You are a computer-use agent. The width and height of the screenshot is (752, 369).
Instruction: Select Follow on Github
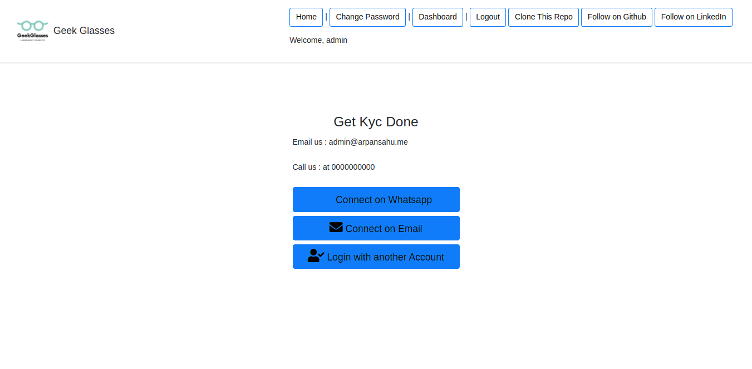click(x=616, y=17)
